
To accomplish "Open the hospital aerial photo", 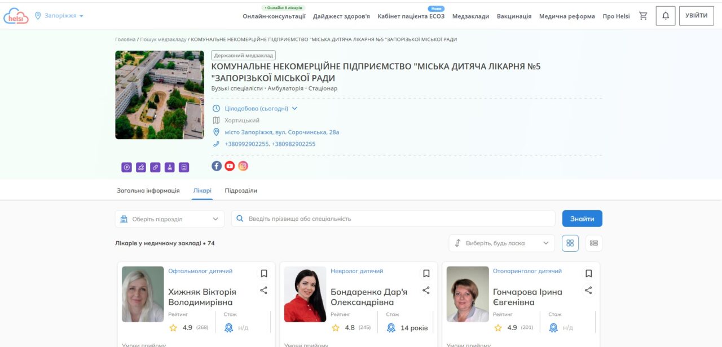I will 160,95.
